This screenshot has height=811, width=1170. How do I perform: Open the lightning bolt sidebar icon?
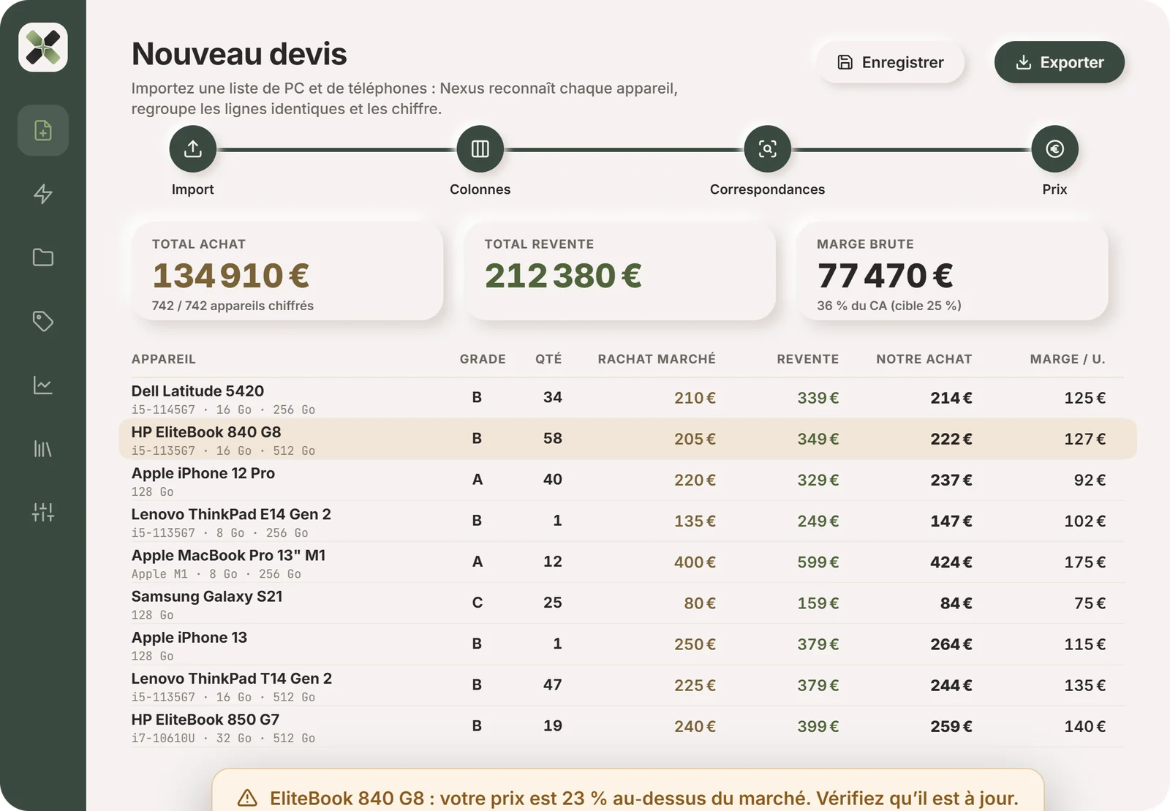point(43,194)
